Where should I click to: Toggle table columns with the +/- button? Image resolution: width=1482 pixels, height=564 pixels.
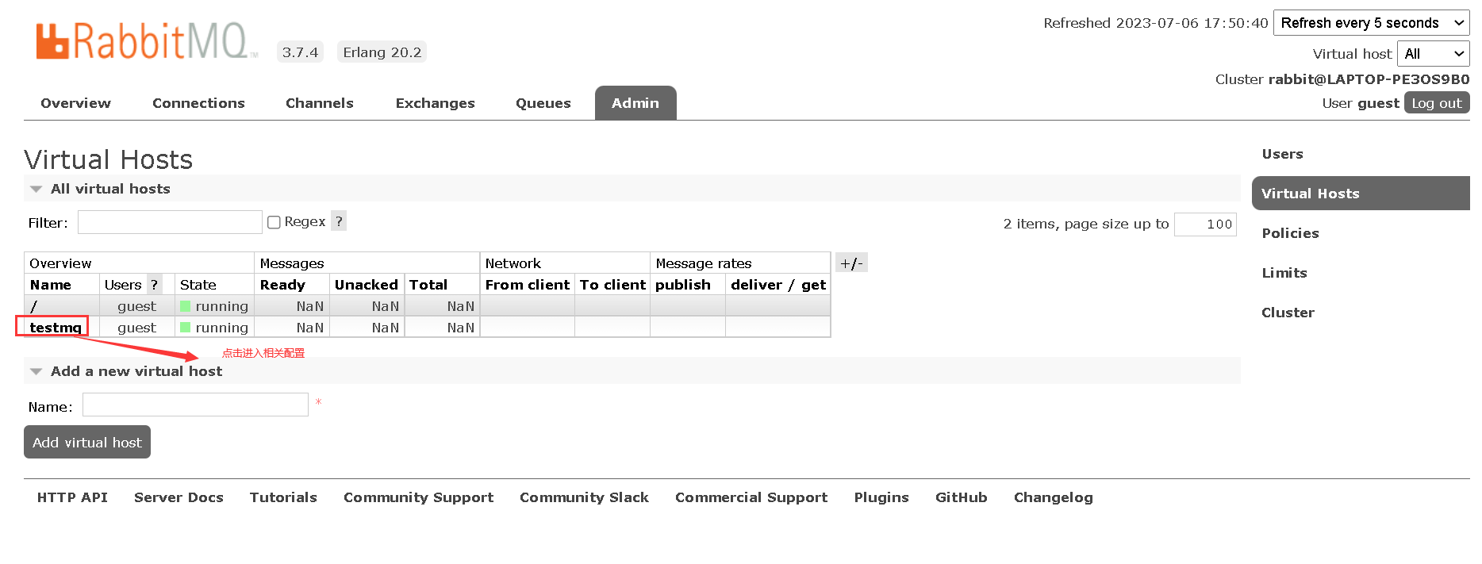(851, 263)
